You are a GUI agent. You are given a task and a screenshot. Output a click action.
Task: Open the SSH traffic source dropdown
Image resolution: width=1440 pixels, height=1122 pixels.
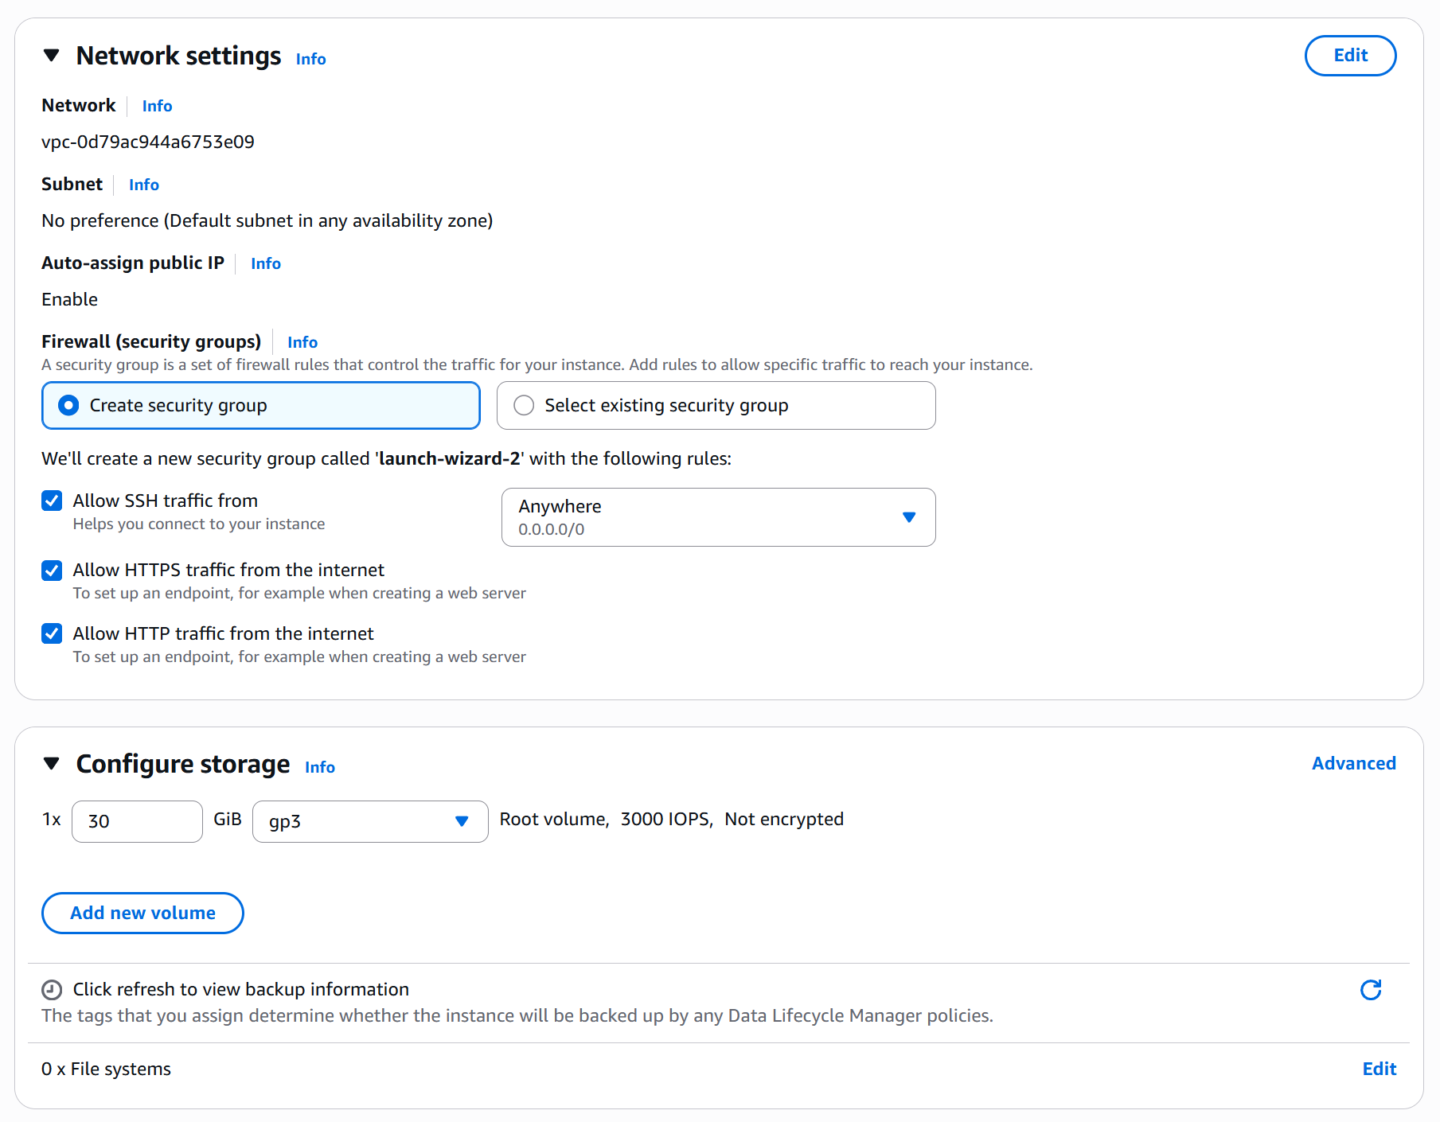718,517
